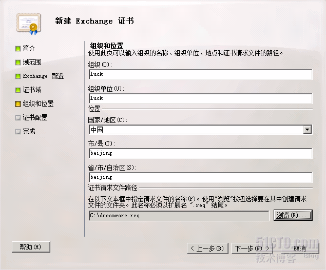
Task: Click the certificate icon in wizard header
Action: pos(29,24)
